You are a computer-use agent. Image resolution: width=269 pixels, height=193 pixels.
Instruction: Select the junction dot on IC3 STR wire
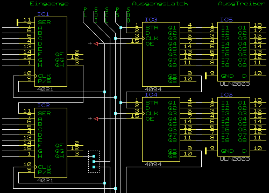[x=121, y=27]
